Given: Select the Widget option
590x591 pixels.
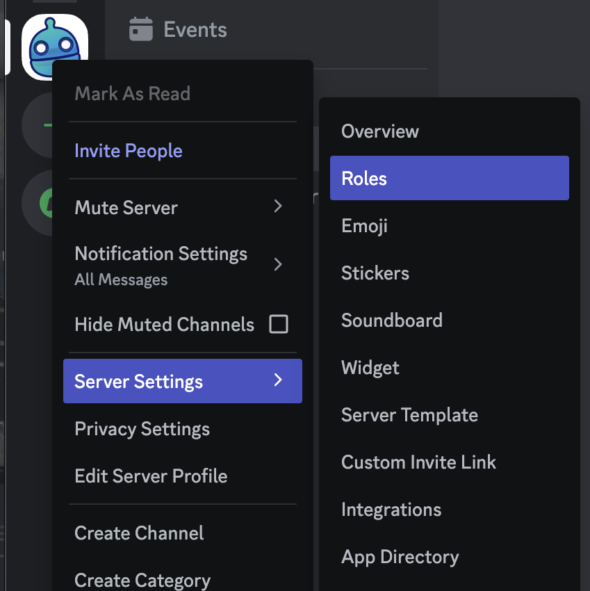Looking at the screenshot, I should [450, 368].
